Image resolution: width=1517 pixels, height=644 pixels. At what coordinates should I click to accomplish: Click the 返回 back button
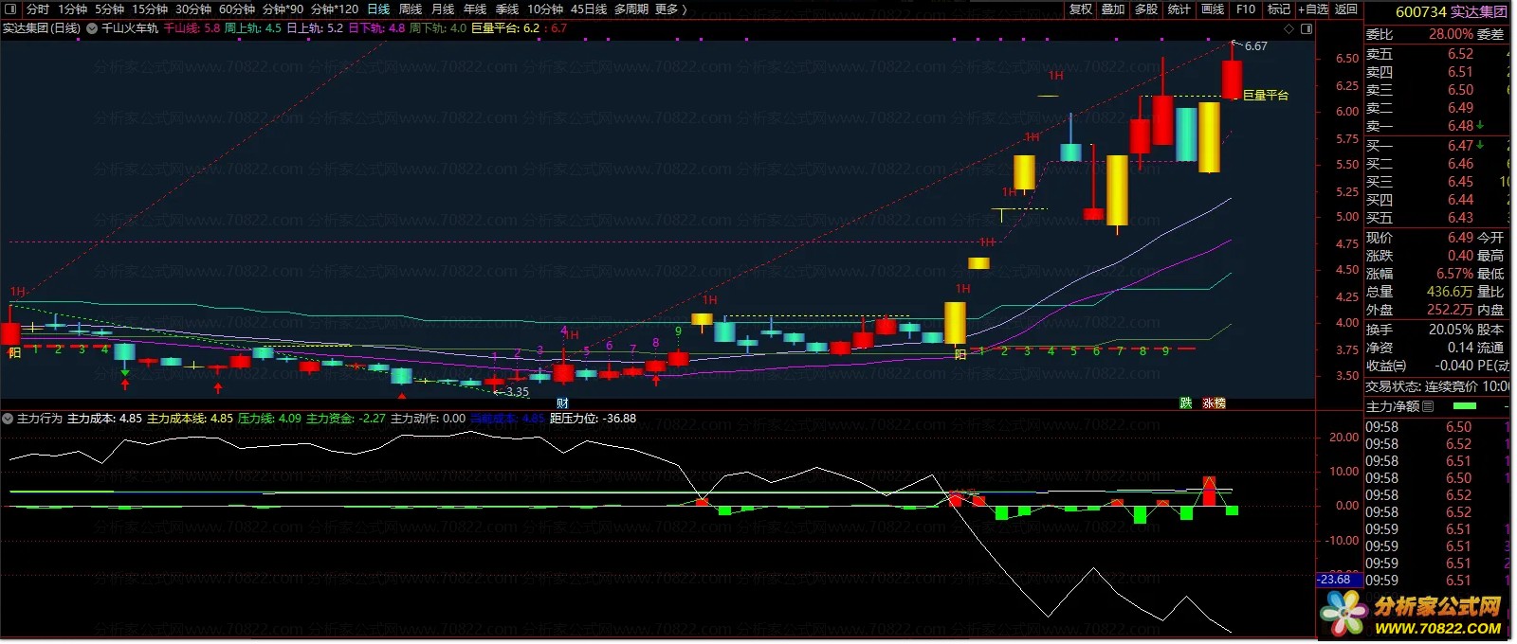(1346, 9)
